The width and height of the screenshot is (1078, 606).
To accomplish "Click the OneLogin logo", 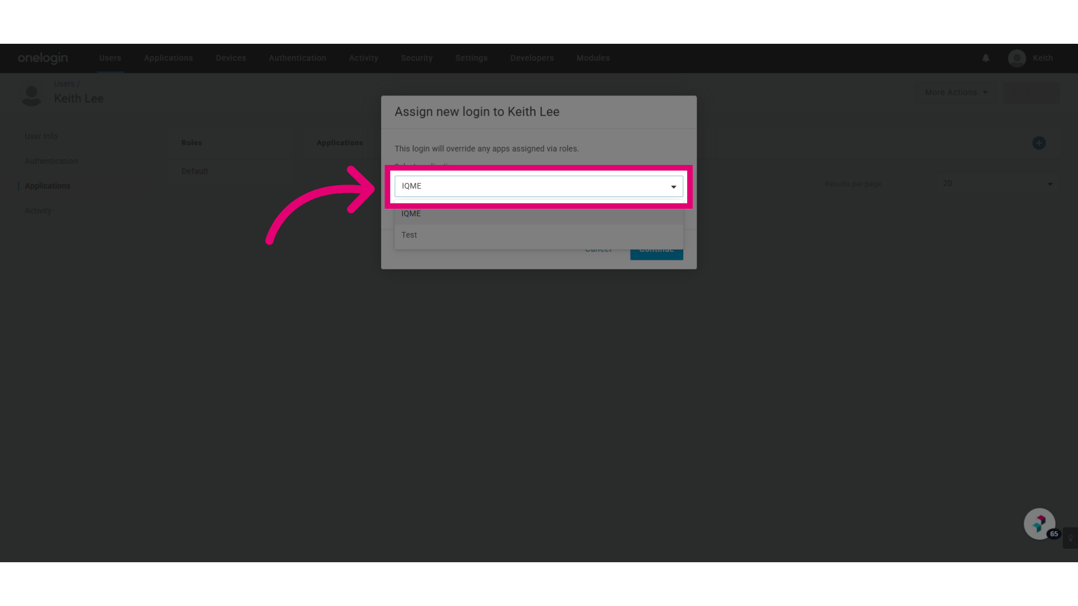I will 43,58.
